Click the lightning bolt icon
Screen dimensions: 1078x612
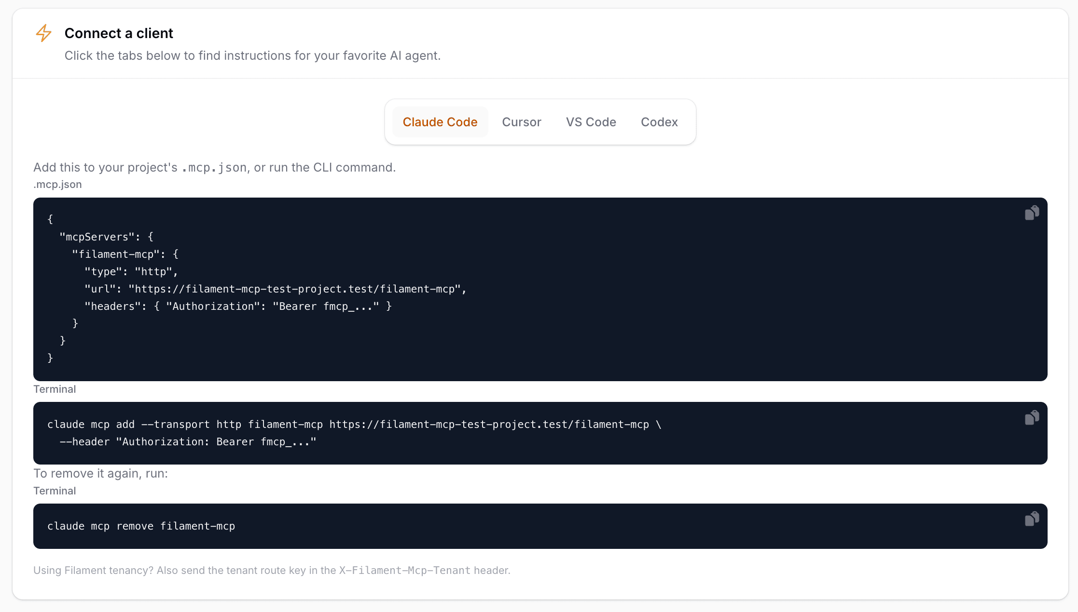(x=43, y=33)
